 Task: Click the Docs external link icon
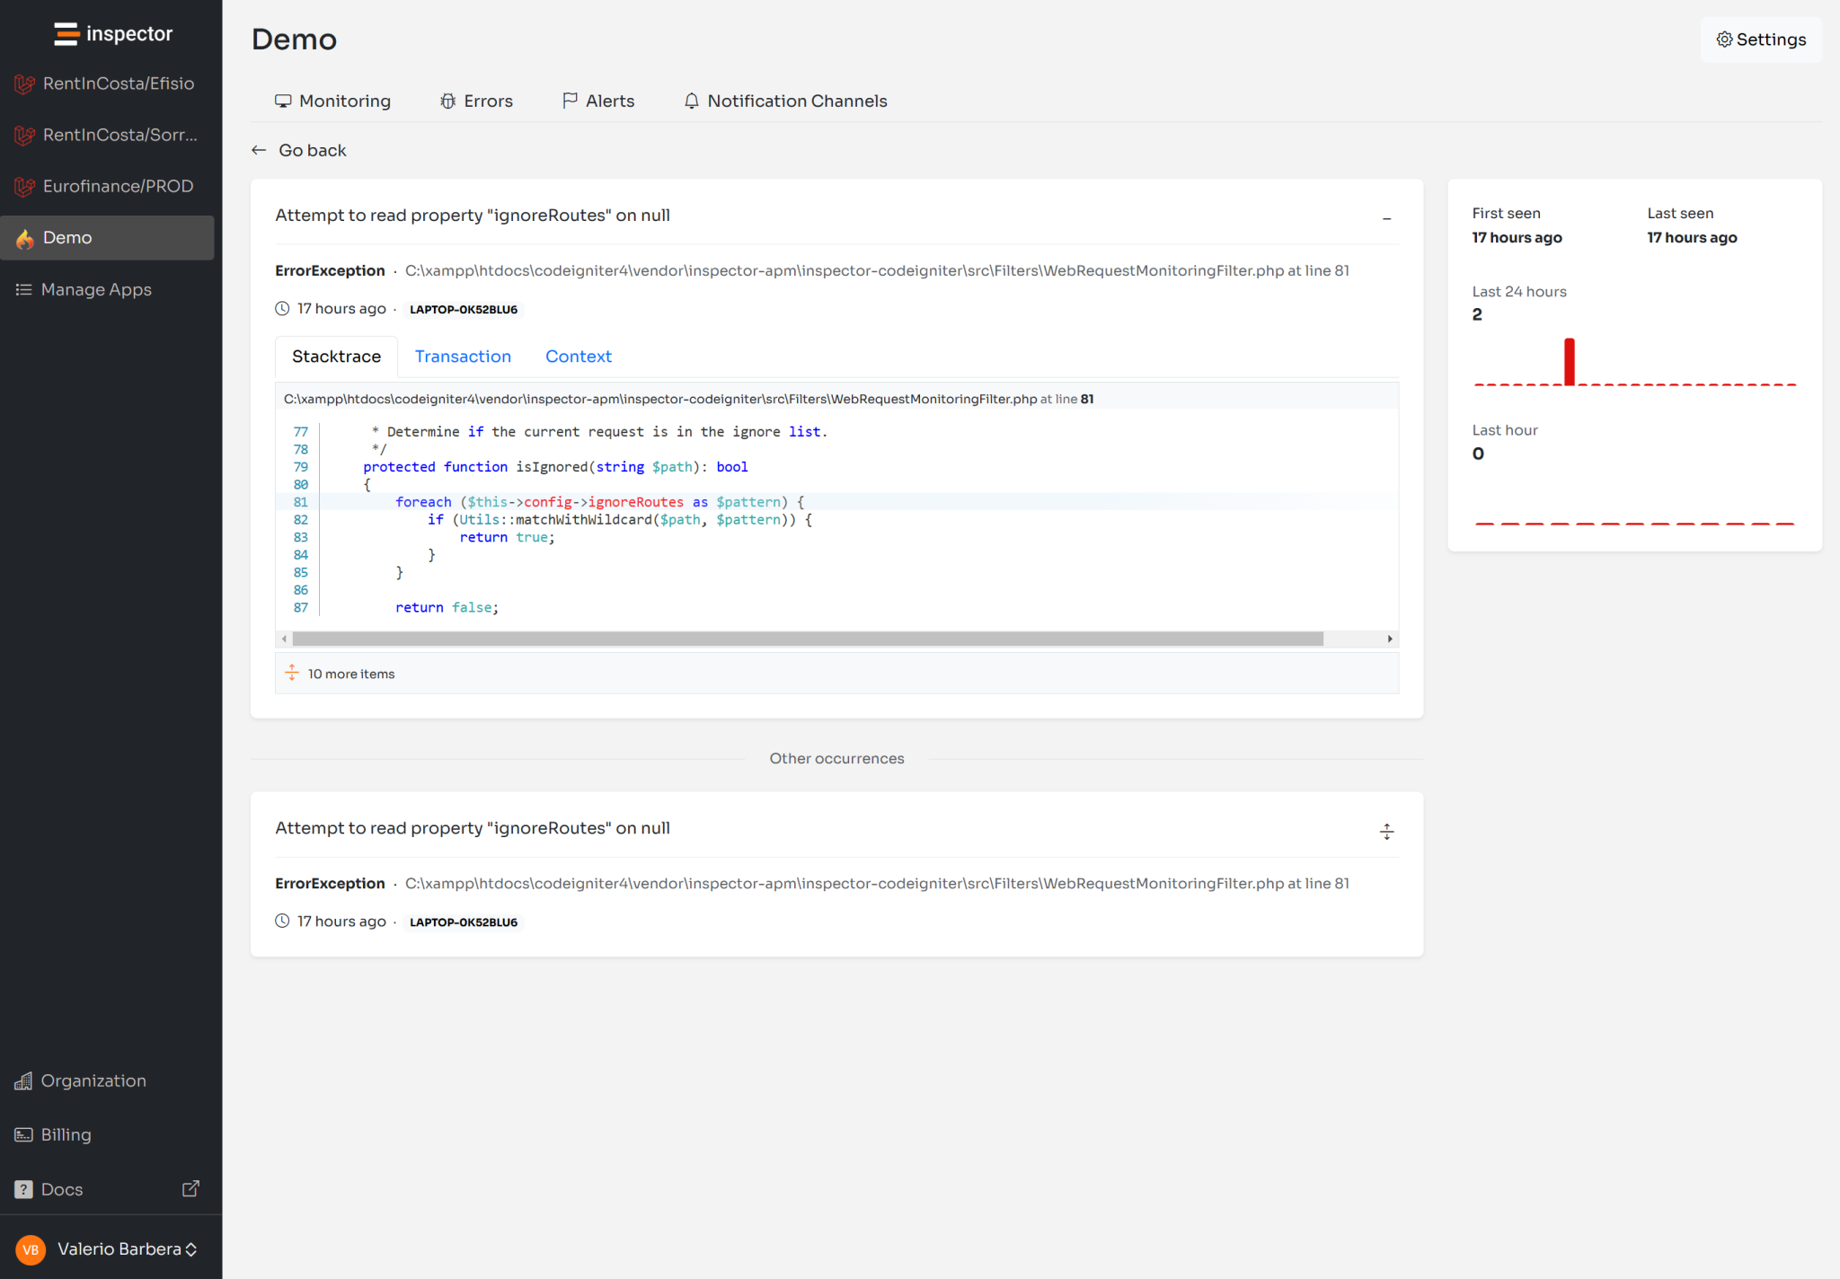point(190,1188)
